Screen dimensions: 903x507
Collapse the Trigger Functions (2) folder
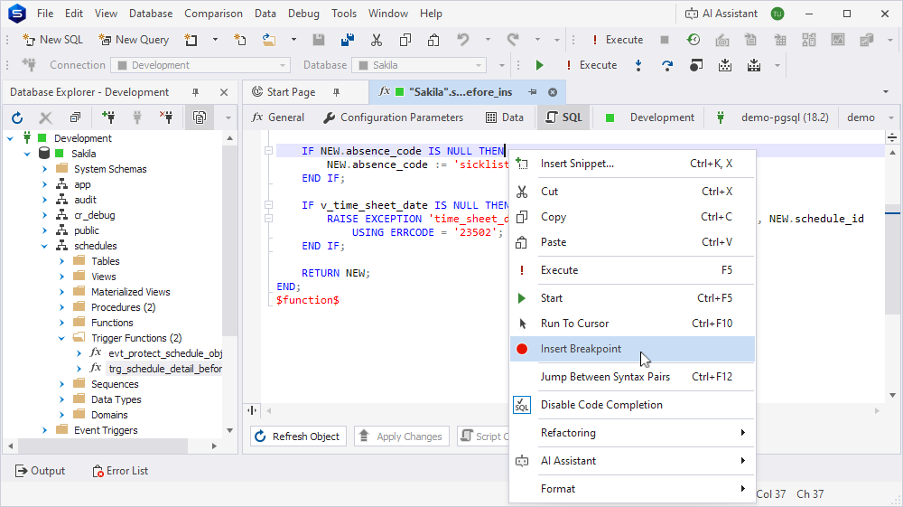(x=61, y=338)
